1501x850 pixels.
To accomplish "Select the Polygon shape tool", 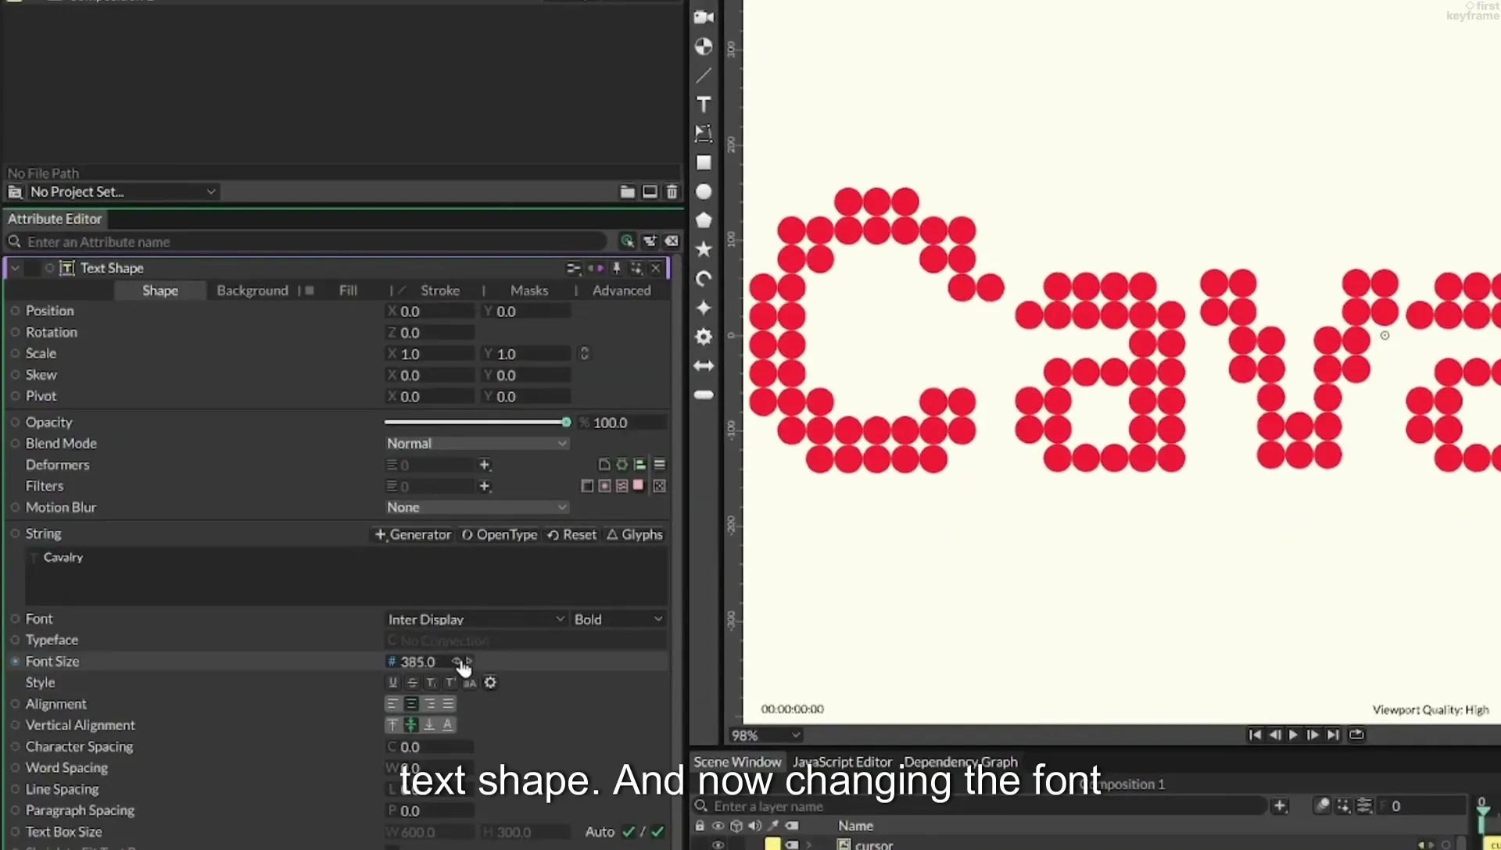I will (704, 220).
